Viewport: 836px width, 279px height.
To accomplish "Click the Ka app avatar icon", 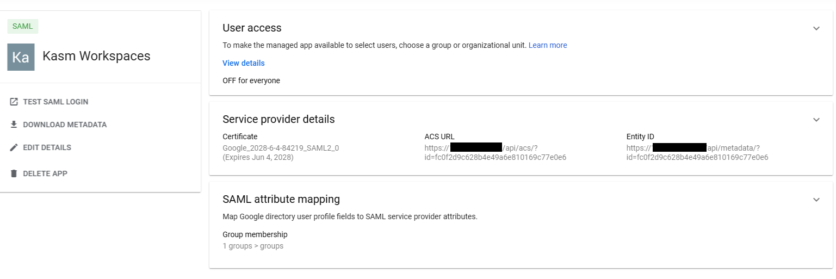I will (x=21, y=57).
